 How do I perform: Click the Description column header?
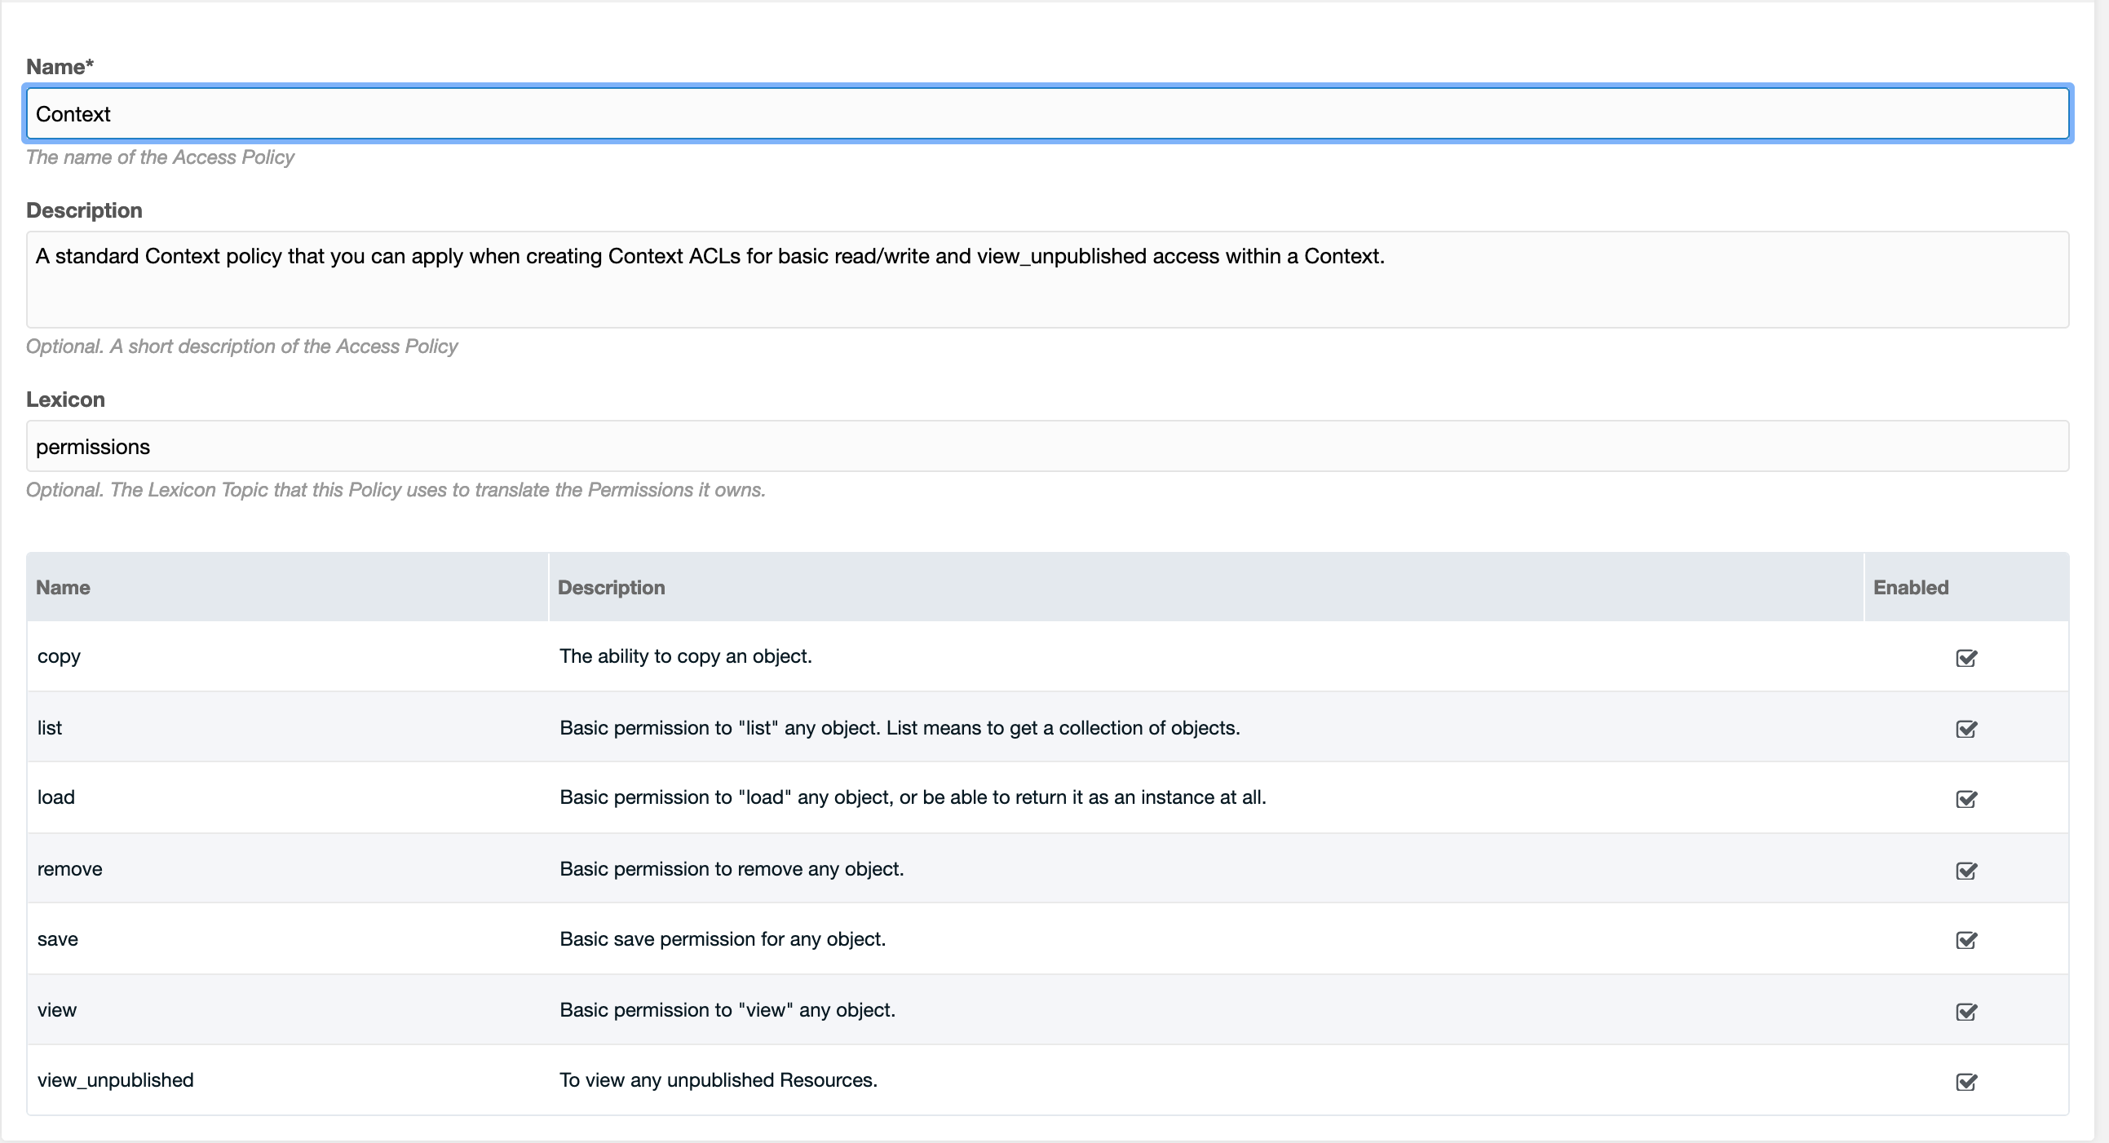pyautogui.click(x=611, y=588)
